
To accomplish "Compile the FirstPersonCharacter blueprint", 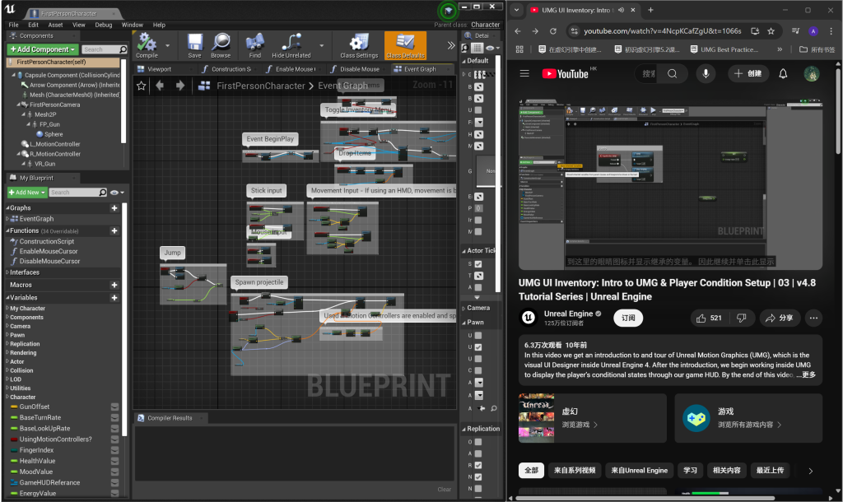I will click(x=147, y=45).
